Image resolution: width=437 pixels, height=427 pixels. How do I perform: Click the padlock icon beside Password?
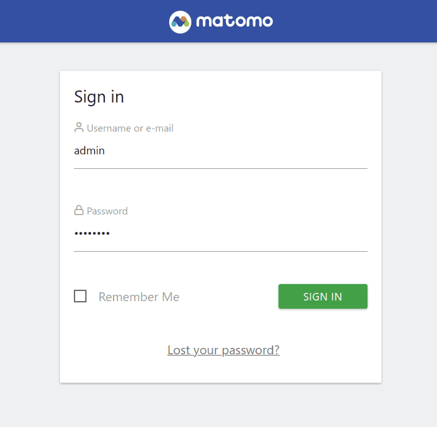79,211
